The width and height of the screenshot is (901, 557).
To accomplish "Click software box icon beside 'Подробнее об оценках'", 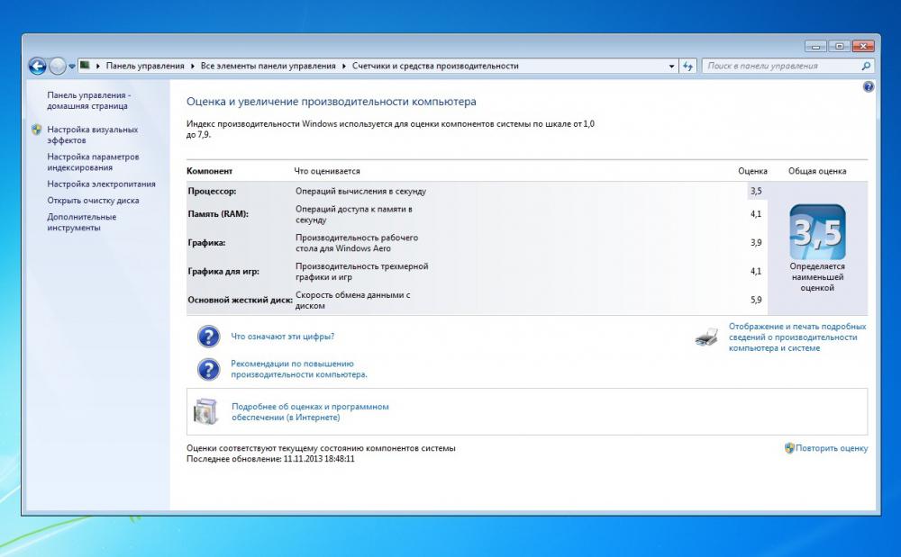I will click(205, 411).
